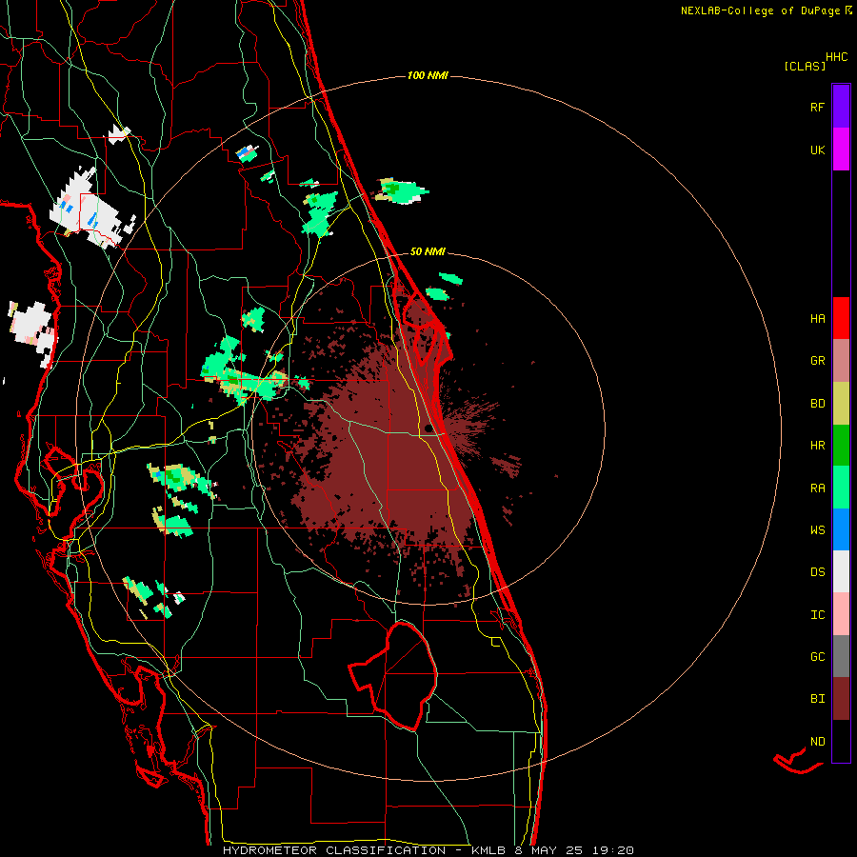The height and width of the screenshot is (857, 857).
Task: Click the 50 NMI range ring label
Action: tap(428, 251)
